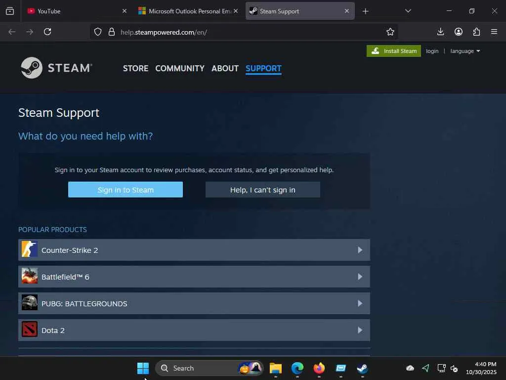Select the Dota 2 product name
This screenshot has width=506, height=380.
coord(53,330)
